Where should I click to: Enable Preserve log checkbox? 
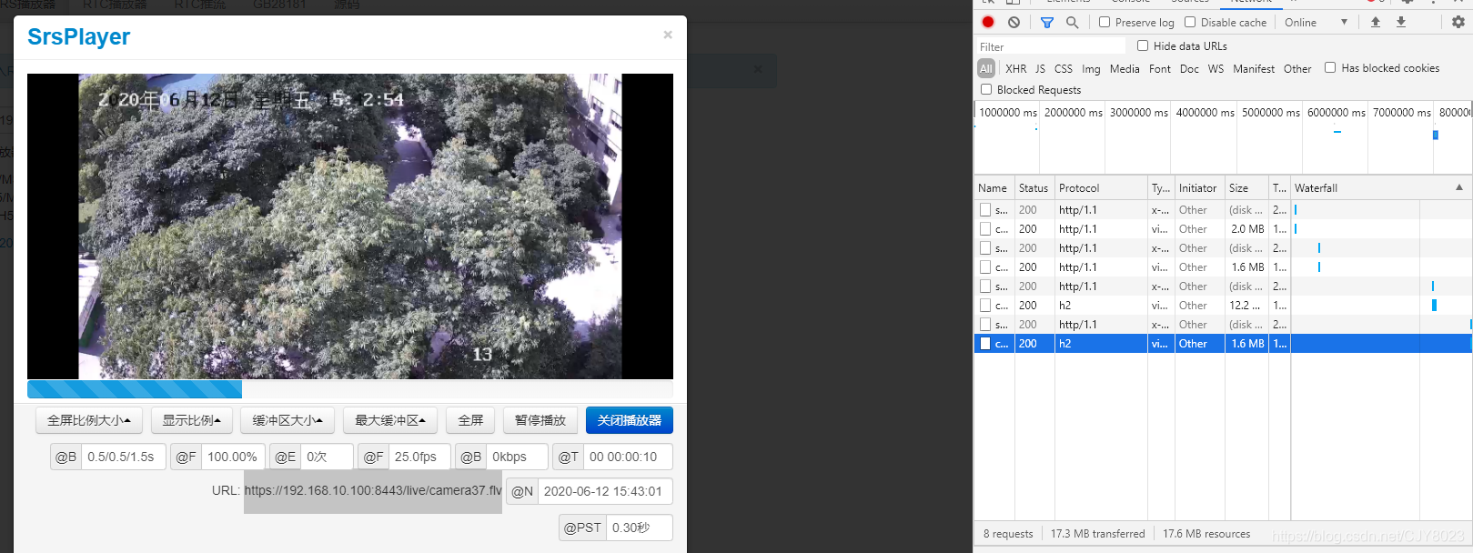click(x=1105, y=22)
